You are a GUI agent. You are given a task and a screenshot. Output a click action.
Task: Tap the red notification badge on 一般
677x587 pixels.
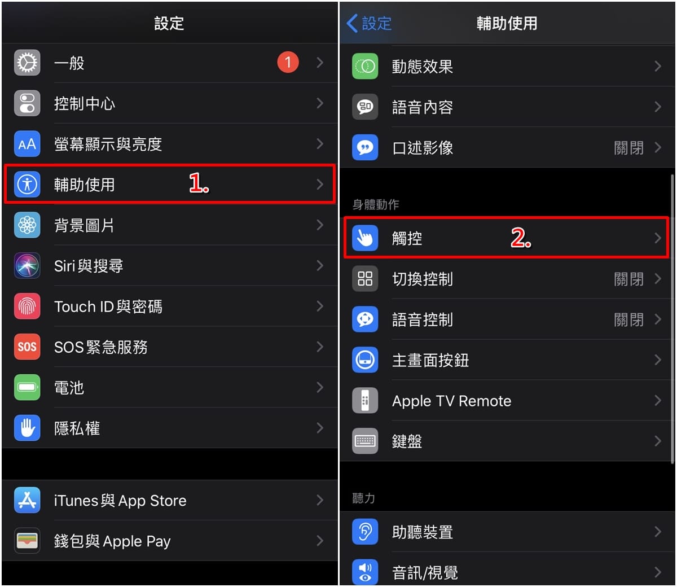point(288,62)
